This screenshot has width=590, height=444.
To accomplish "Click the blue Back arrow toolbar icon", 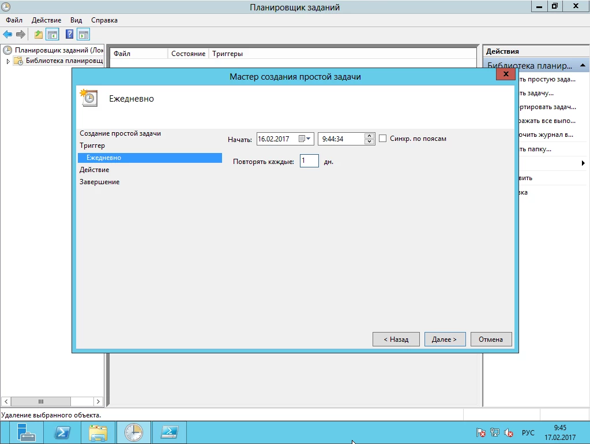I will [7, 35].
